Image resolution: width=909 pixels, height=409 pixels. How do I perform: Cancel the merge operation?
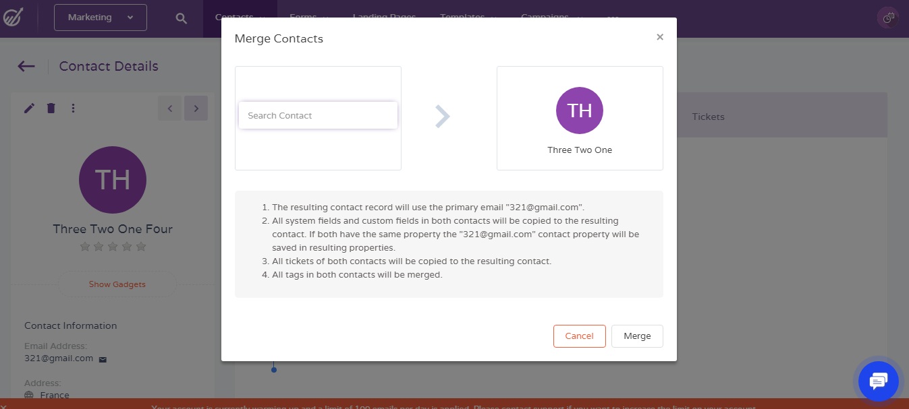coord(579,336)
